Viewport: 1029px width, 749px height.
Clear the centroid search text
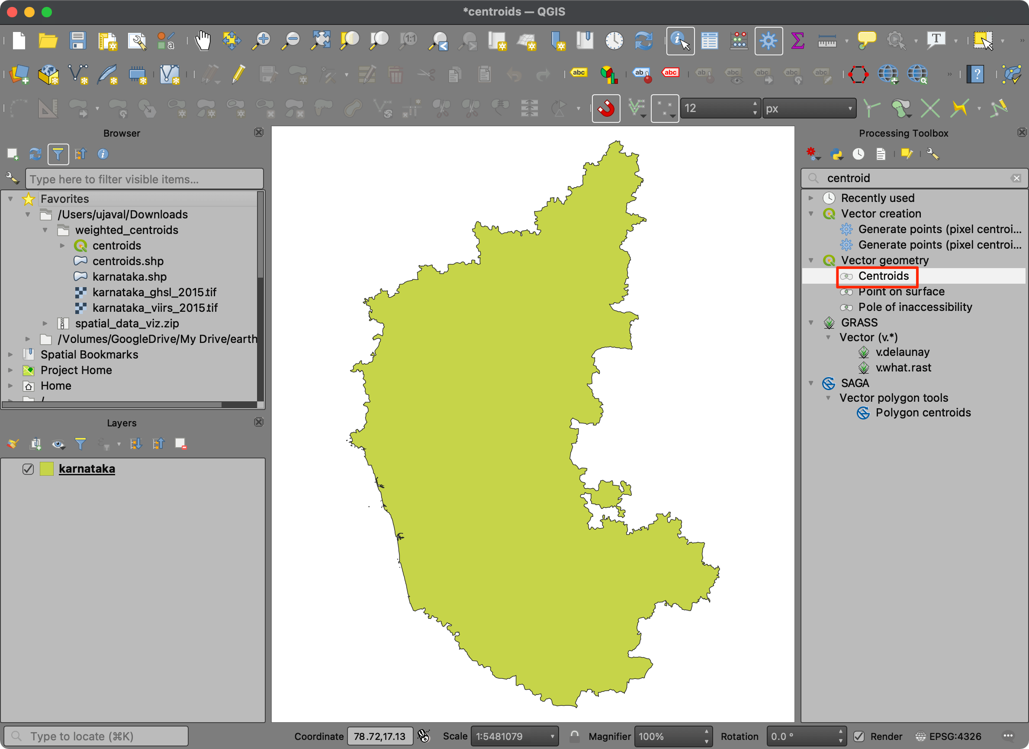[1016, 178]
